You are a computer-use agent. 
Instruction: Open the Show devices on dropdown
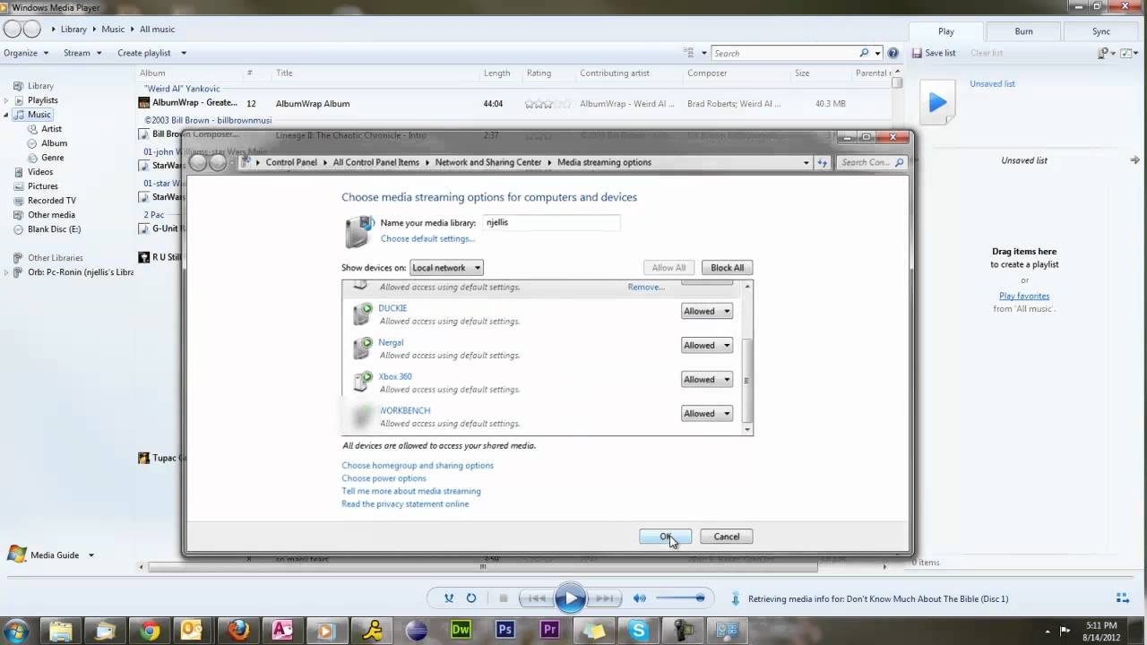tap(446, 267)
